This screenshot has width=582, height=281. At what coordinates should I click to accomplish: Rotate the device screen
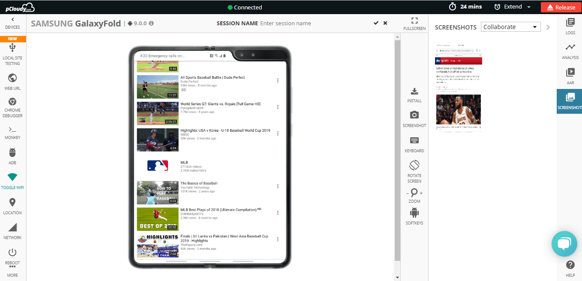click(414, 172)
